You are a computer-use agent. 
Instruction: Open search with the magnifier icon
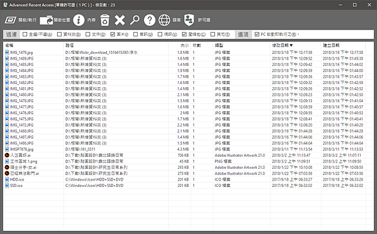tap(134, 20)
